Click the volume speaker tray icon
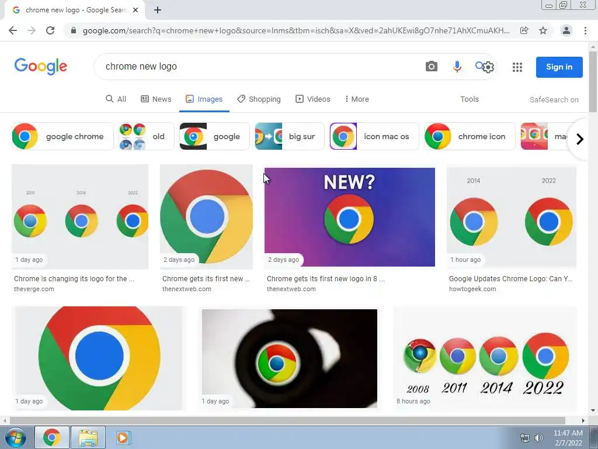598x449 pixels. [x=539, y=438]
